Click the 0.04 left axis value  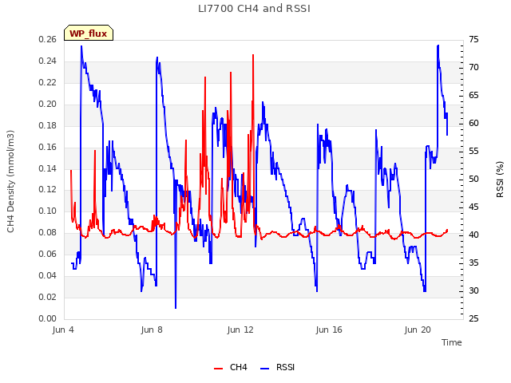click(48, 275)
